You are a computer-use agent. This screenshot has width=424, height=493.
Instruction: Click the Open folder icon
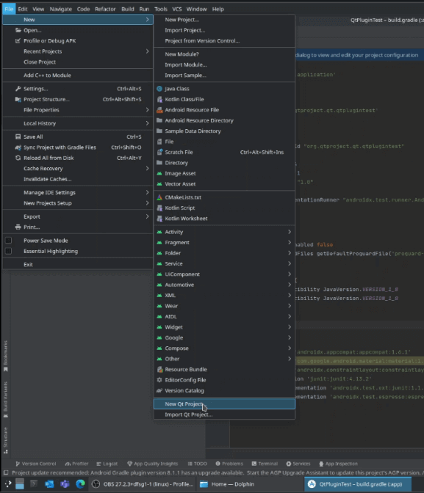tap(18, 30)
